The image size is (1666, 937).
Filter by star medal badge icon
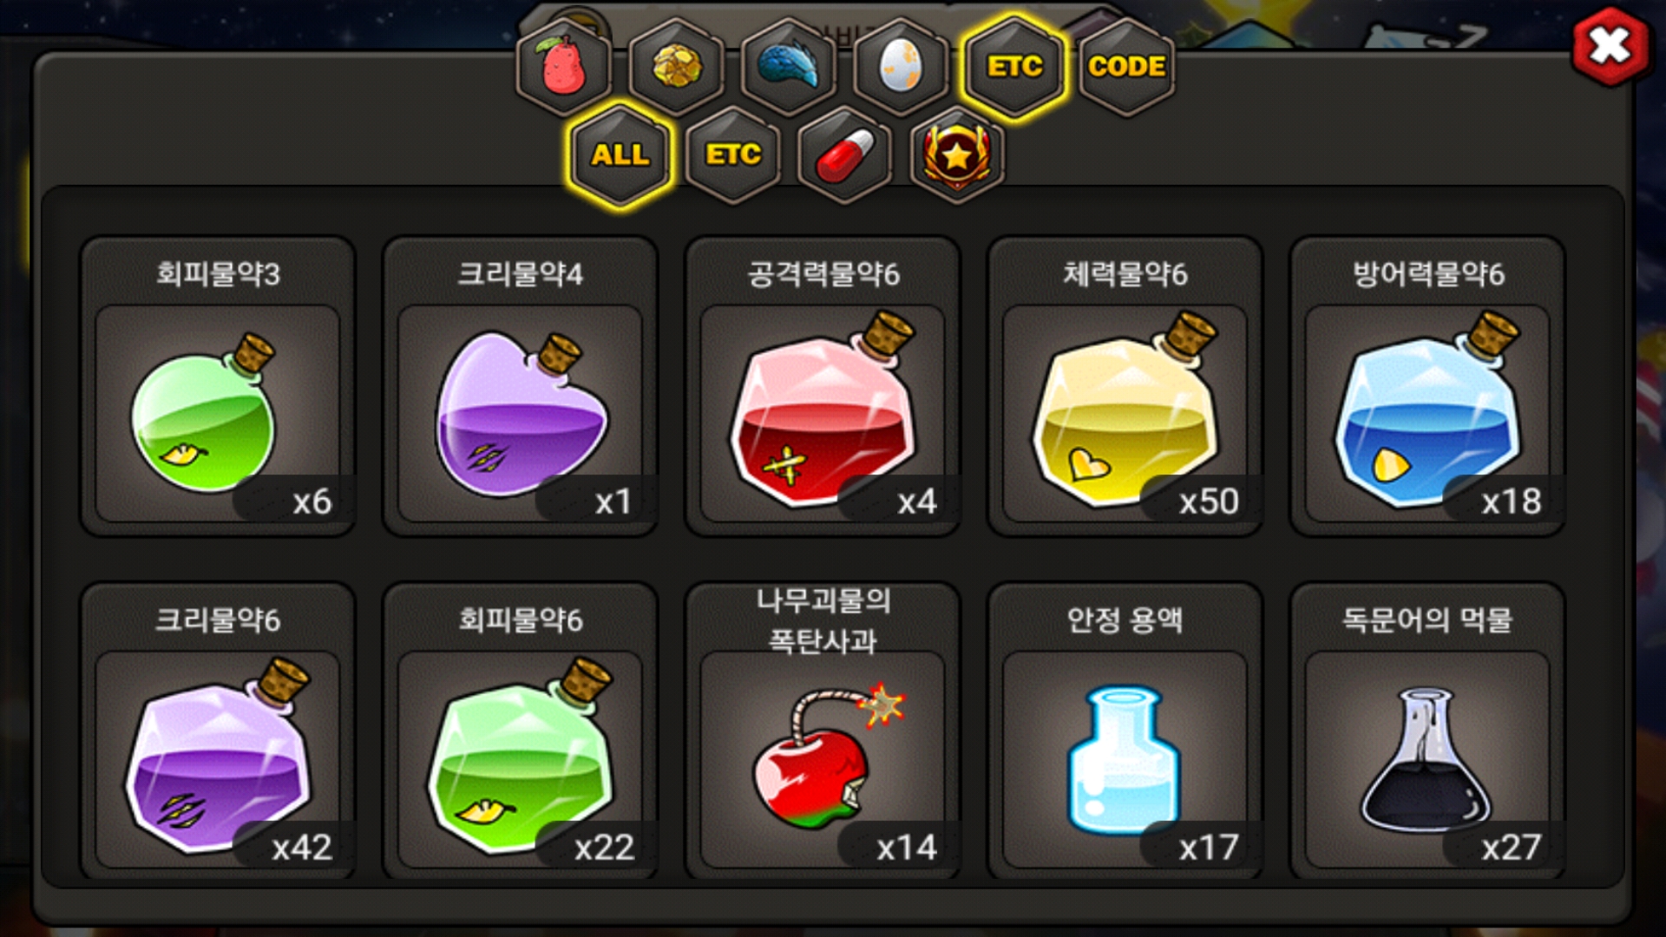click(957, 154)
